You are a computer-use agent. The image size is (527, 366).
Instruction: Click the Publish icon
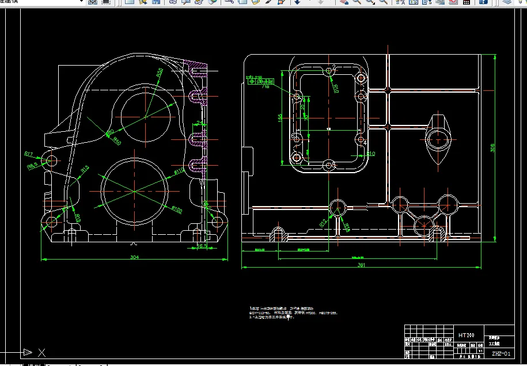click(199, 2)
